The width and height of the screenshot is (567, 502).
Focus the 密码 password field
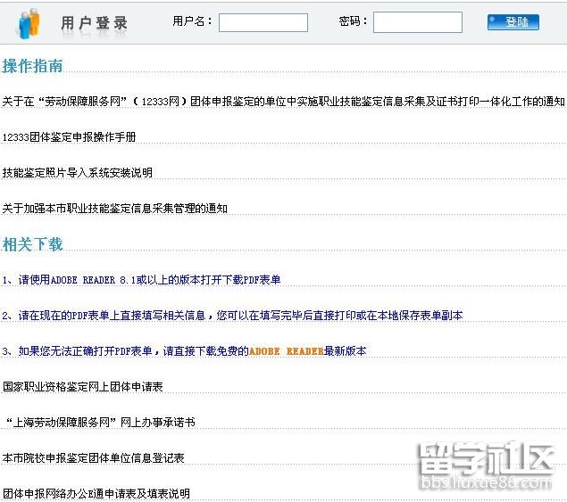417,22
